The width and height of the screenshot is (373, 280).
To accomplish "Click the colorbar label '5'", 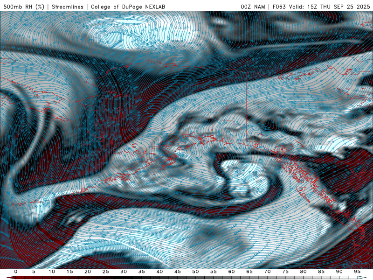I will (x=34, y=272).
